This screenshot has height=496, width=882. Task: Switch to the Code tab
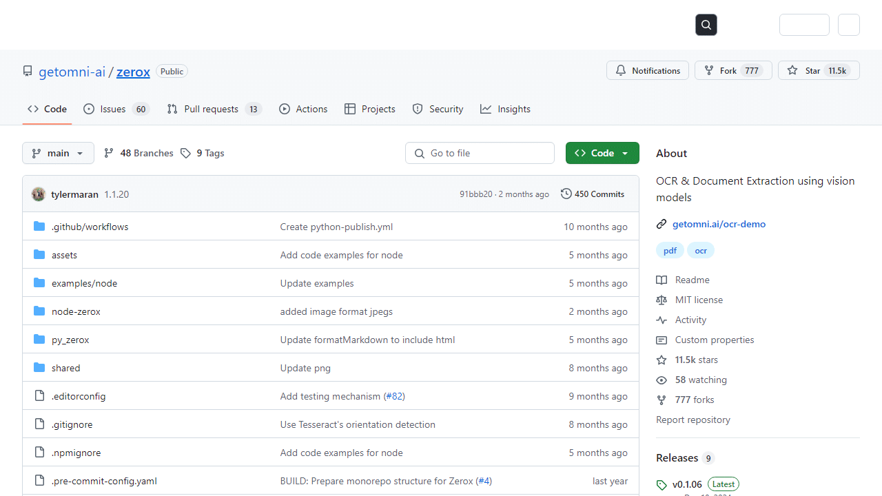(x=47, y=109)
